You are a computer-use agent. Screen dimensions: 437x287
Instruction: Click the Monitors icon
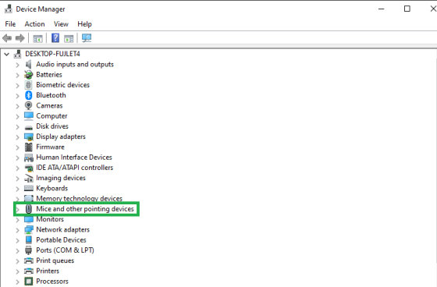[x=29, y=220]
